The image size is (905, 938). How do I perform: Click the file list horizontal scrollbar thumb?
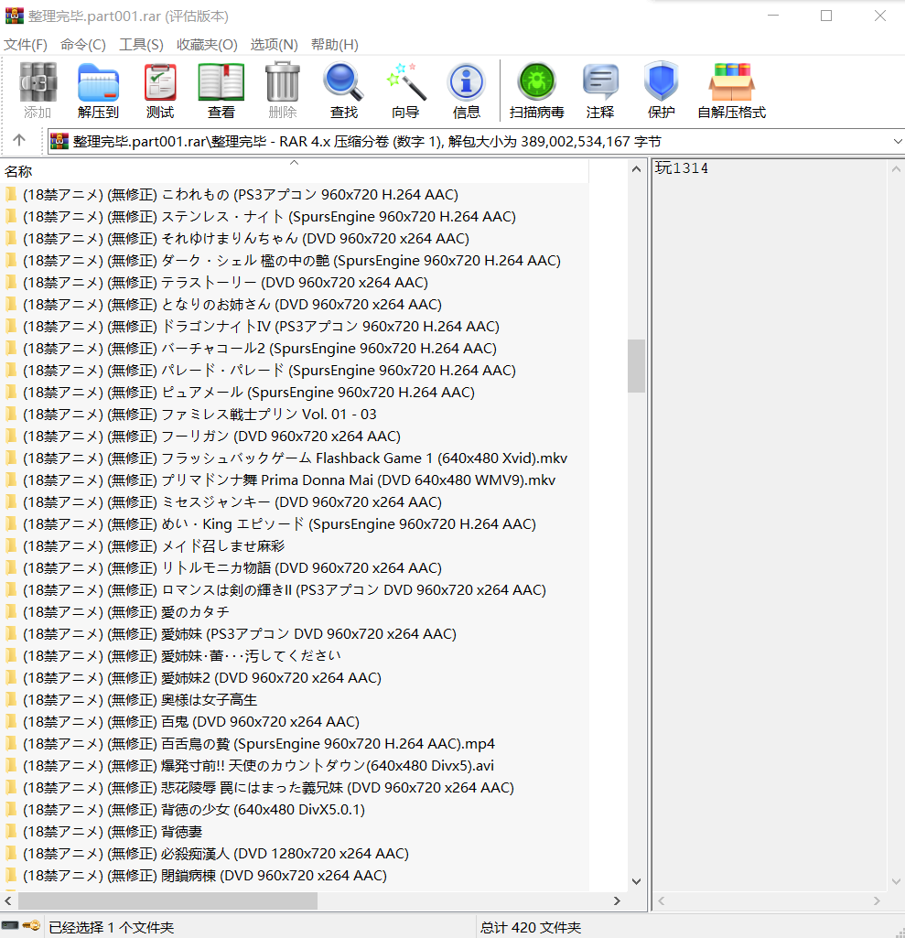[x=167, y=900]
